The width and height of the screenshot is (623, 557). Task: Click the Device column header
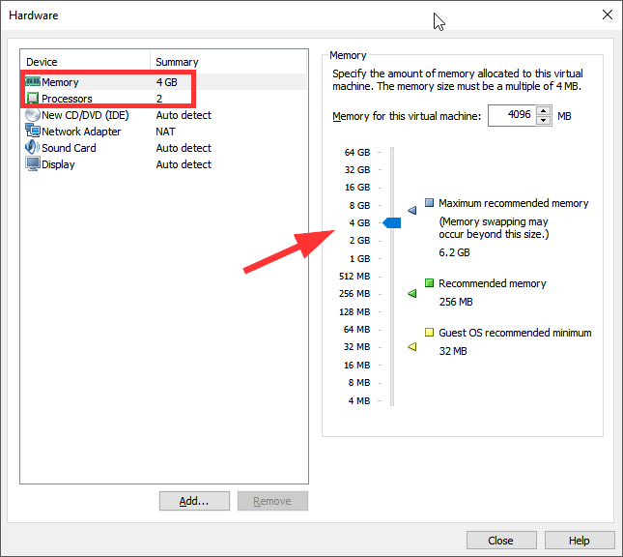pos(85,62)
